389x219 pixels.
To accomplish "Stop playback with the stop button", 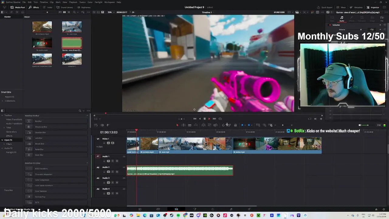I will coord(205,119).
